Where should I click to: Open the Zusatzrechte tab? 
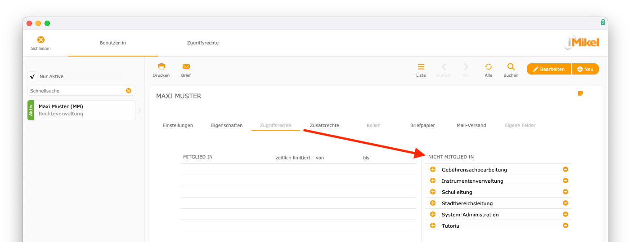(324, 125)
